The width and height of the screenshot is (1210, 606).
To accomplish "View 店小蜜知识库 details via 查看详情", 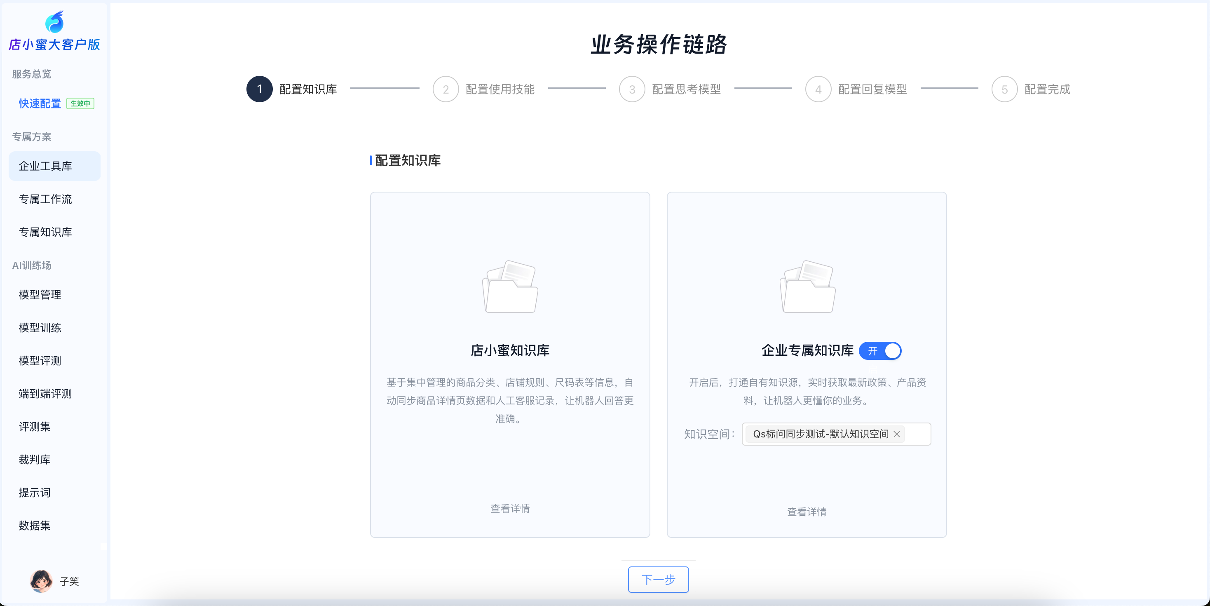I will [510, 508].
